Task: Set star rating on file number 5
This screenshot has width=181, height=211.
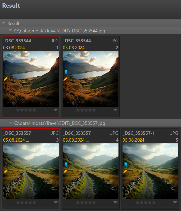Action: 146,202
